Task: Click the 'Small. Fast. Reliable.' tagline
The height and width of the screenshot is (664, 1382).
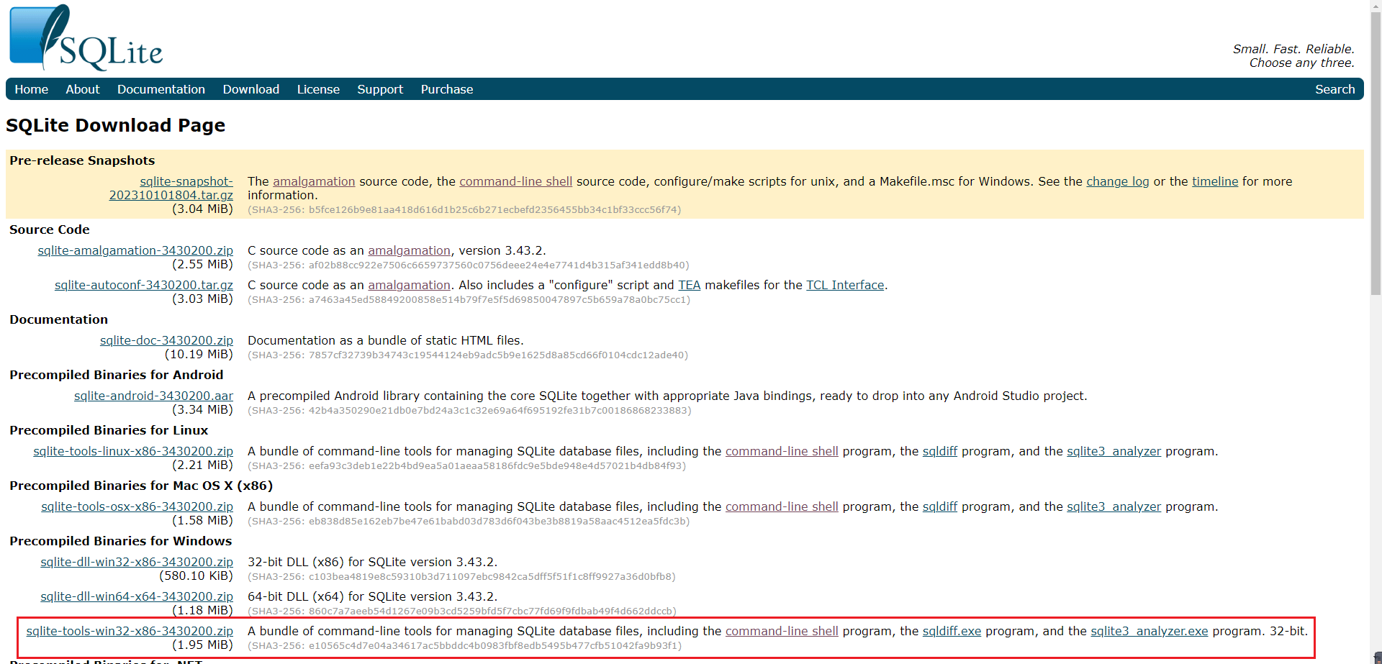Action: tap(1293, 49)
